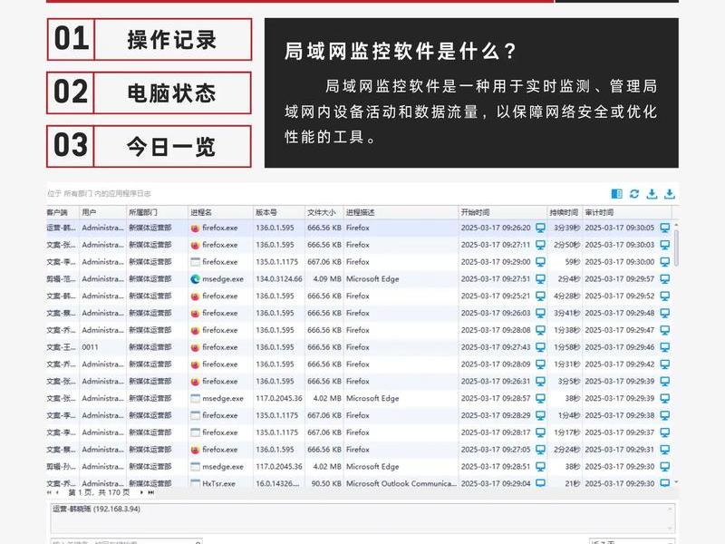Click the Firefox icon in the 09:27:05 row
Viewport: 725px width, 544px height.
click(x=195, y=450)
